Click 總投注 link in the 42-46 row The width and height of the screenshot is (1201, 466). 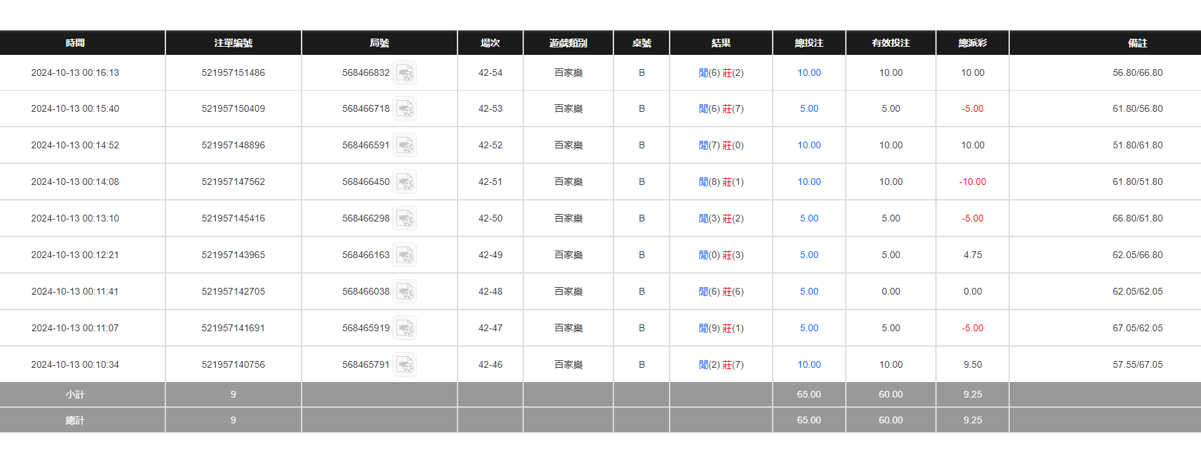(x=809, y=365)
